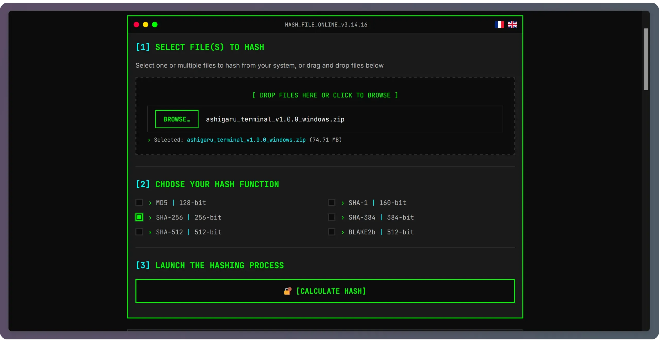This screenshot has width=659, height=342.
Task: Click the red close dot in the title bar
Action: click(x=136, y=24)
